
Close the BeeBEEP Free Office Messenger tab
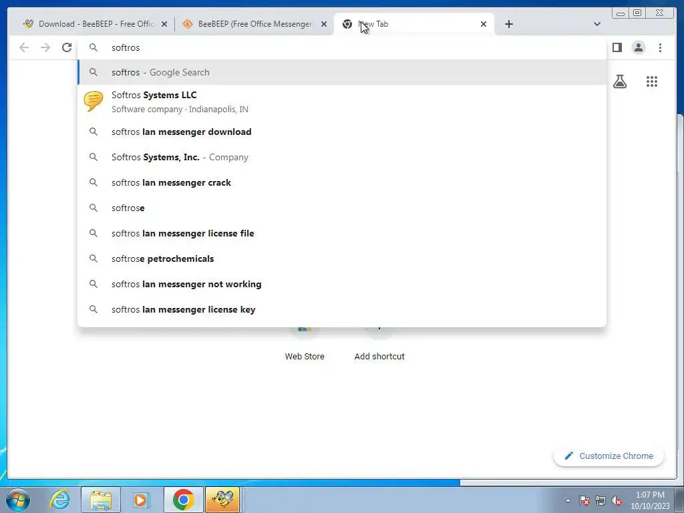tap(324, 24)
